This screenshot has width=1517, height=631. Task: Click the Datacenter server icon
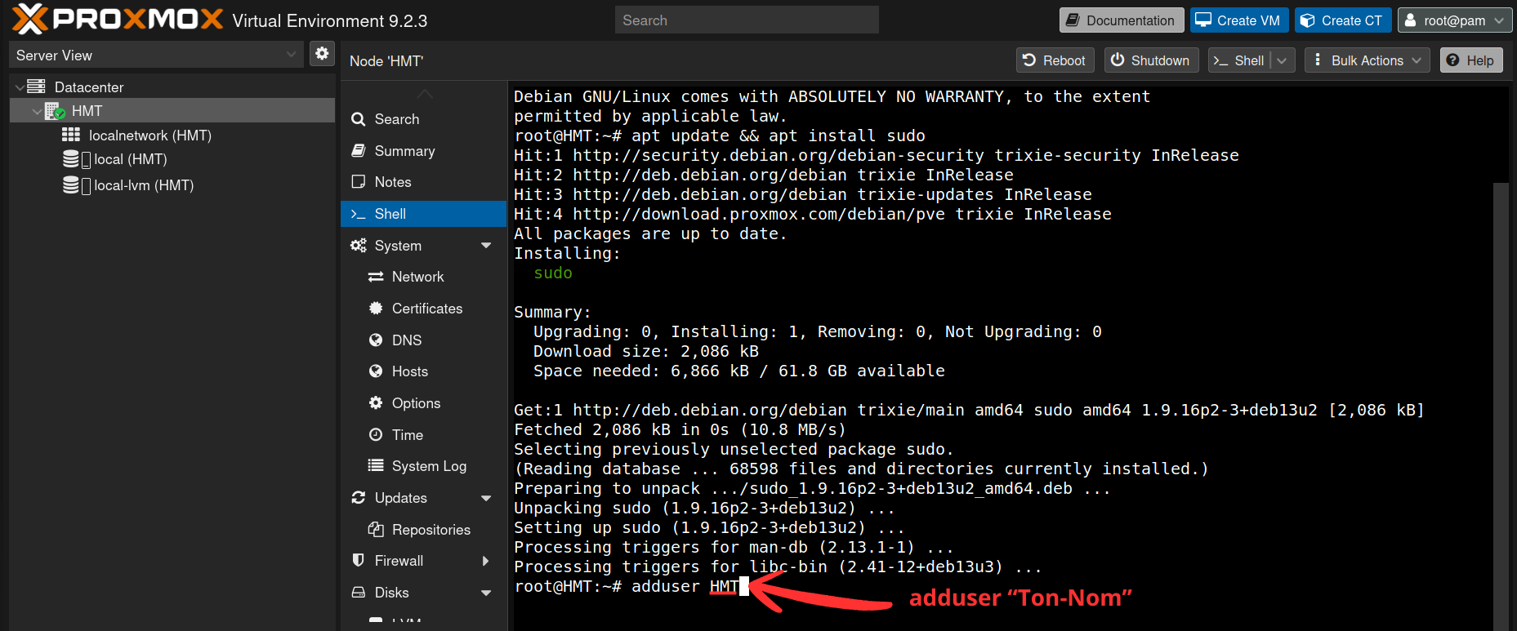point(36,87)
